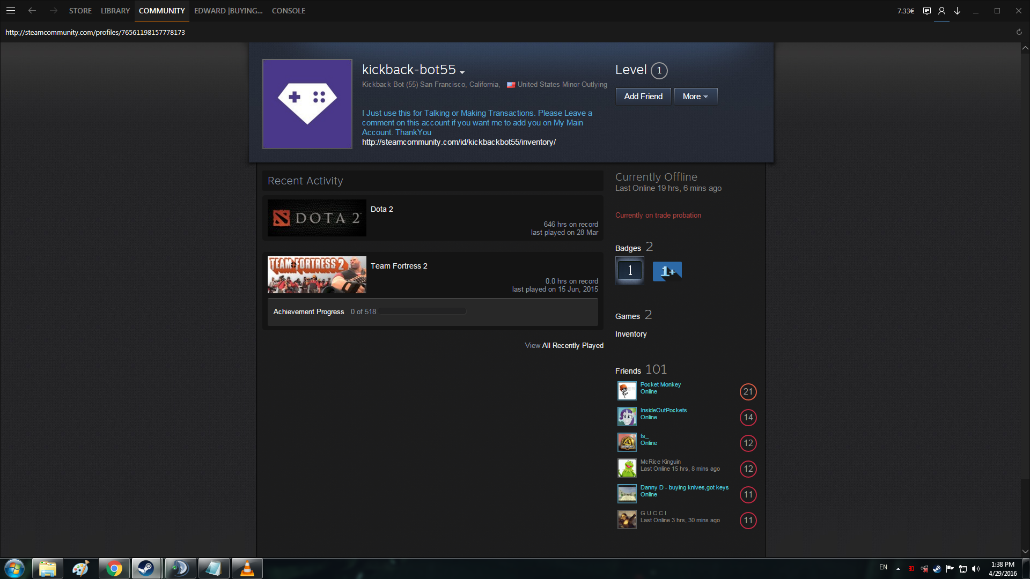Open the hamburger menu icon
Screen dimensions: 1030x579
[10, 11]
